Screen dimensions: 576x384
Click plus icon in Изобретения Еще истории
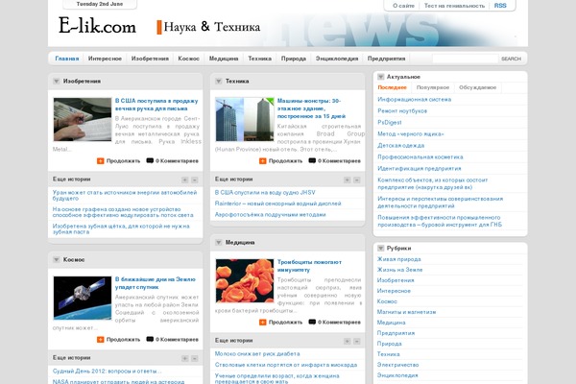click(184, 180)
